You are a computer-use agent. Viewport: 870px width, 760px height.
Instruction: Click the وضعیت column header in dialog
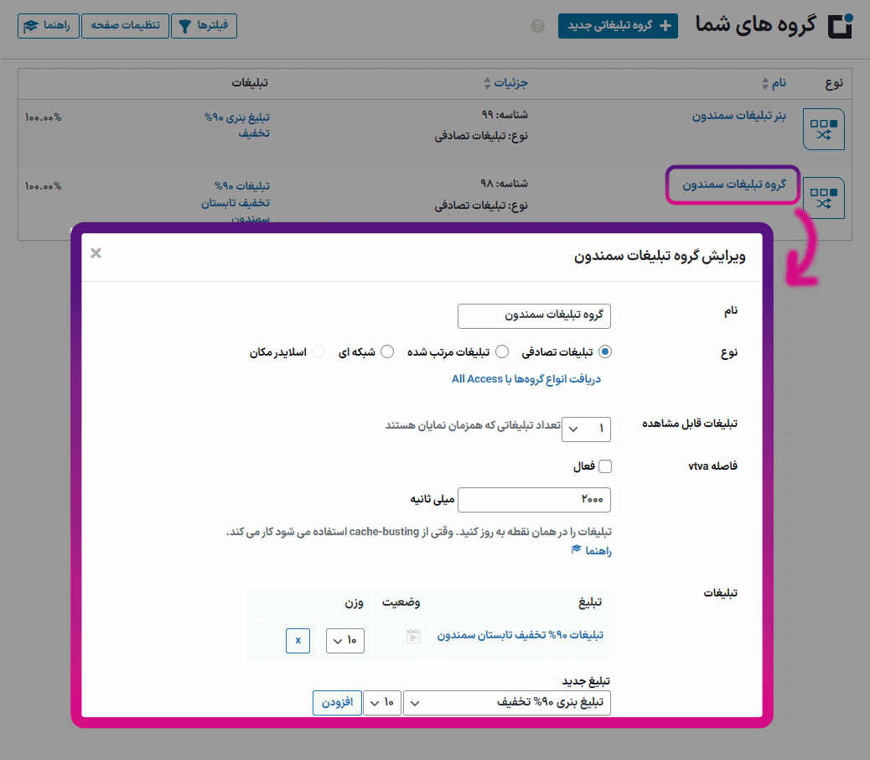click(401, 602)
